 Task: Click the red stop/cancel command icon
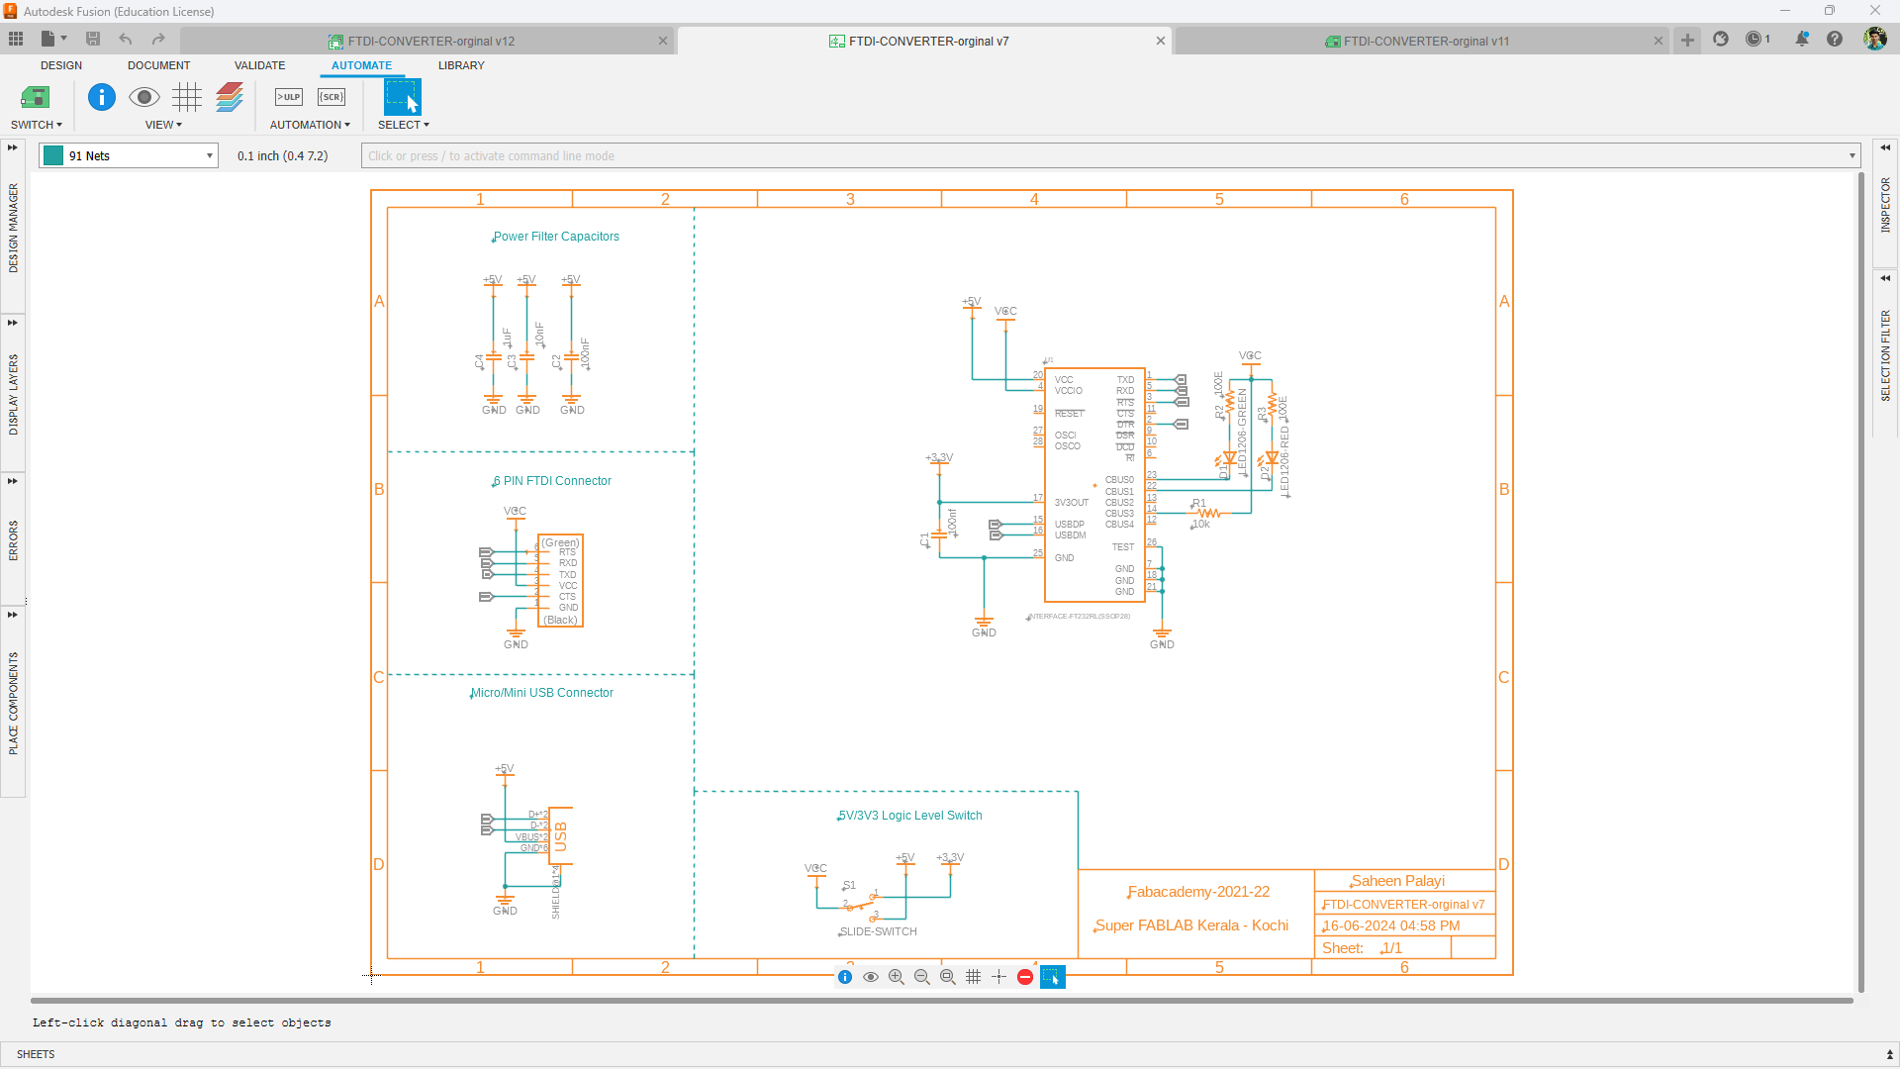pos(1025,977)
